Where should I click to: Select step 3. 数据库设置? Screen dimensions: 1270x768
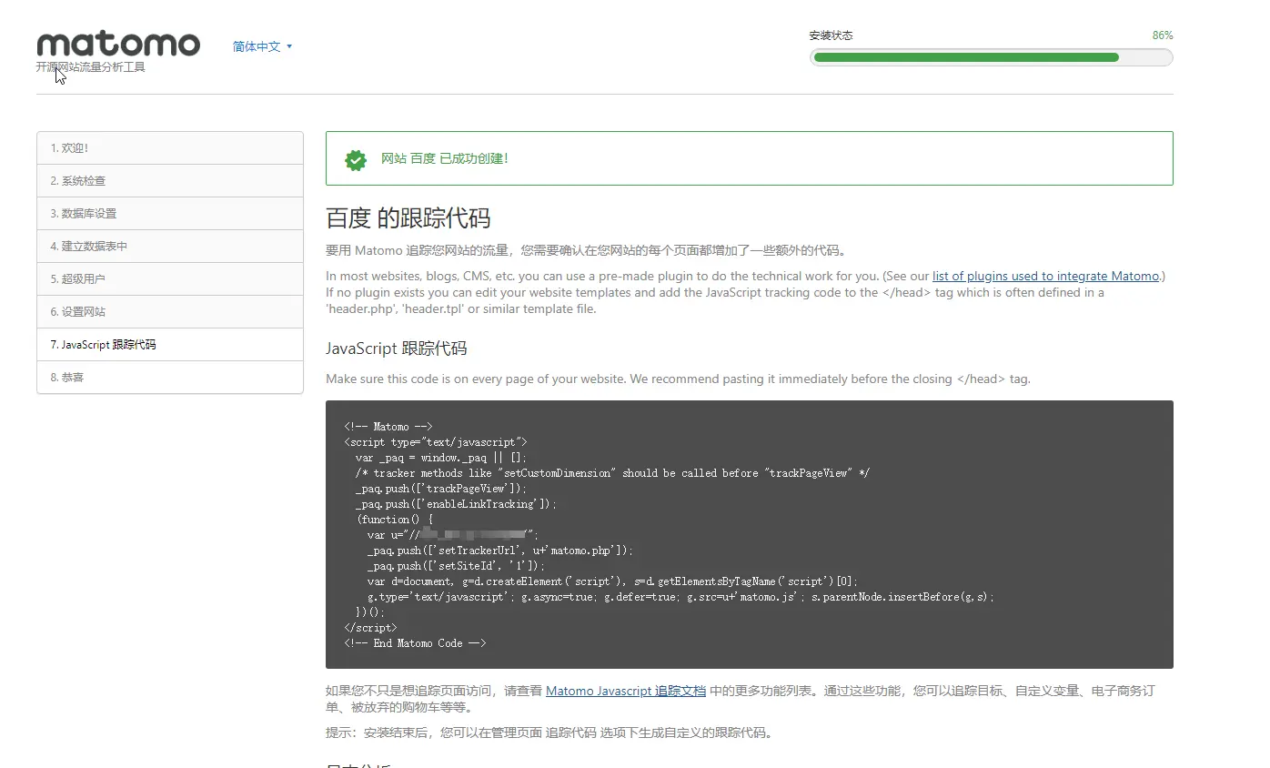pos(170,214)
